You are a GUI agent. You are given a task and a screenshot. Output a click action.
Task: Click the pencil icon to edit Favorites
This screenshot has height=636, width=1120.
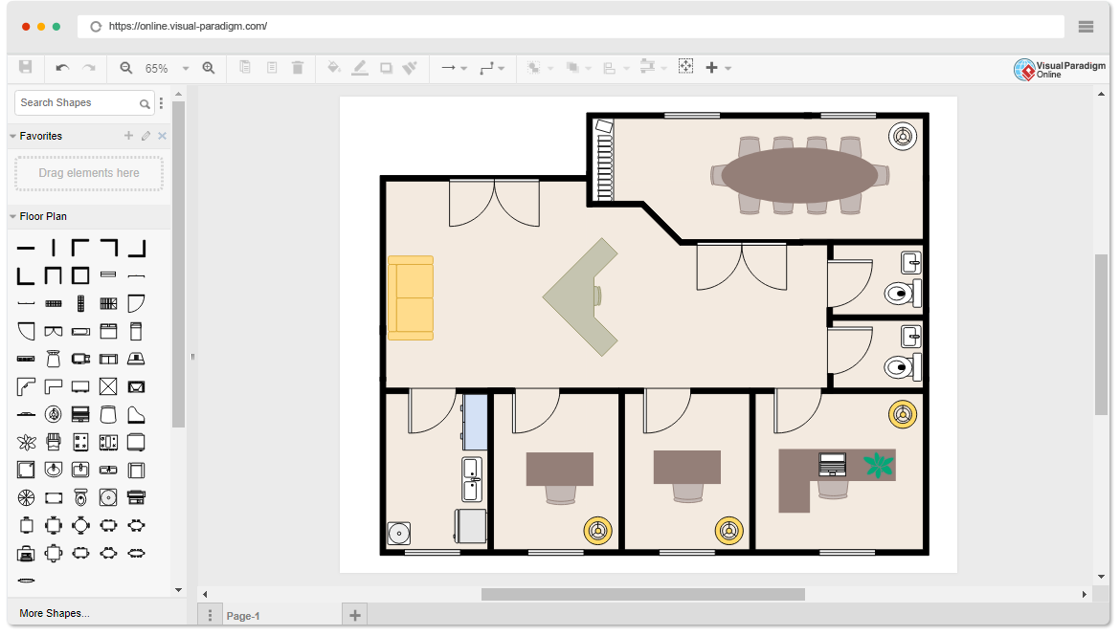point(146,136)
